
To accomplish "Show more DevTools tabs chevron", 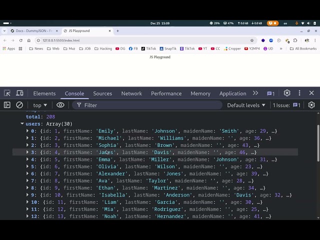I will 255,93.
